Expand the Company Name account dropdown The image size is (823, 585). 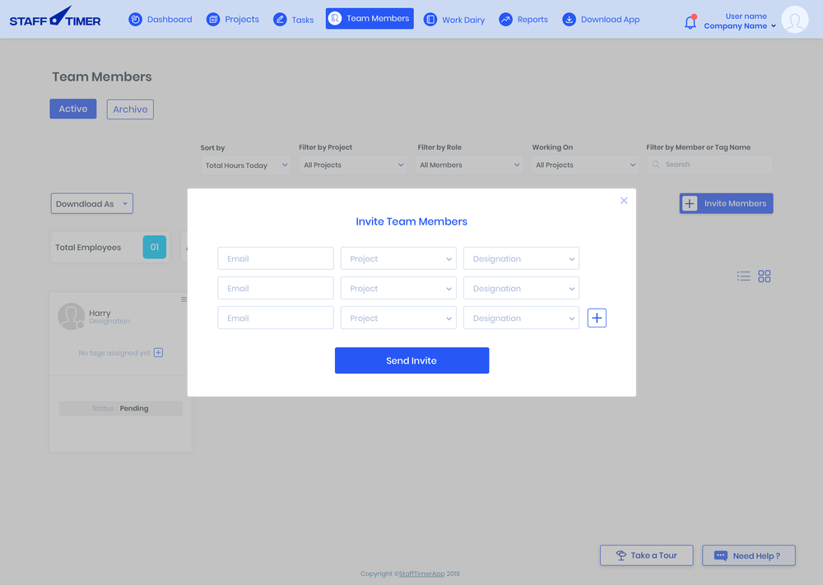point(740,26)
